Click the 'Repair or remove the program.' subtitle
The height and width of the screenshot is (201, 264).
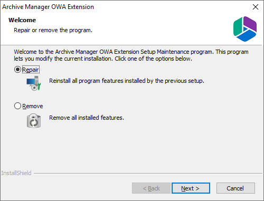tap(53, 30)
